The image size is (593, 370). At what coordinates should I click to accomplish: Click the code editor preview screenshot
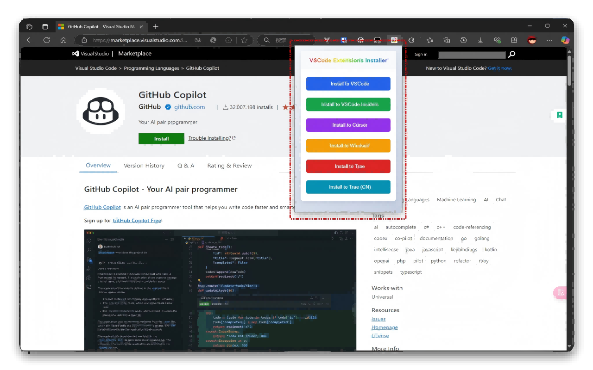click(x=220, y=290)
